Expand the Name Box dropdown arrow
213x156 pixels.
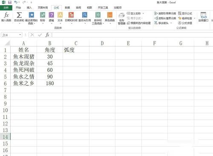coord(20,35)
